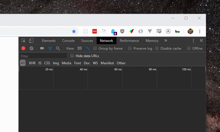Filter requests by JS
The image size is (220, 132).
click(40, 63)
